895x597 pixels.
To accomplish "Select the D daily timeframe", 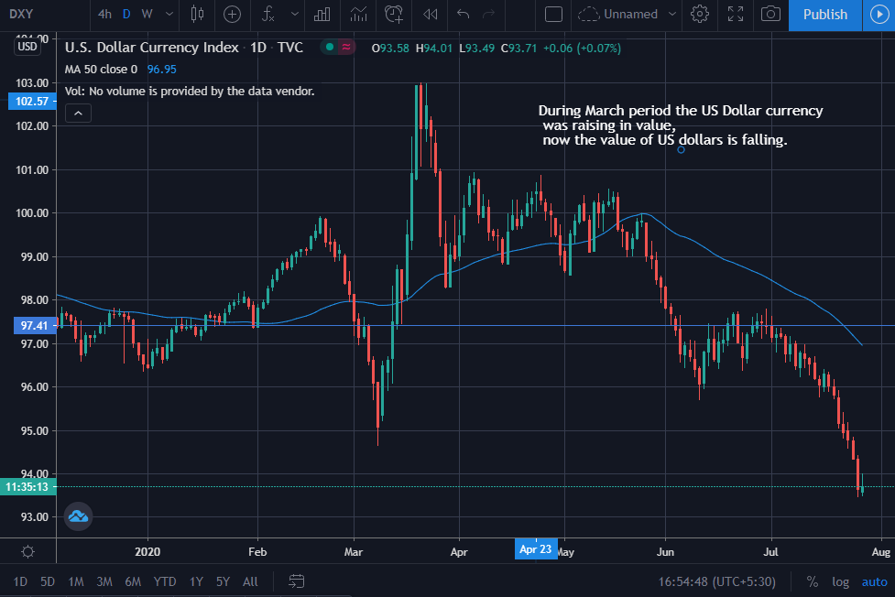I will coord(126,15).
